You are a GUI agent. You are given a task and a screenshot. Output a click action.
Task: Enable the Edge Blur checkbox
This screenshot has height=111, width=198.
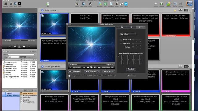click(x=121, y=44)
